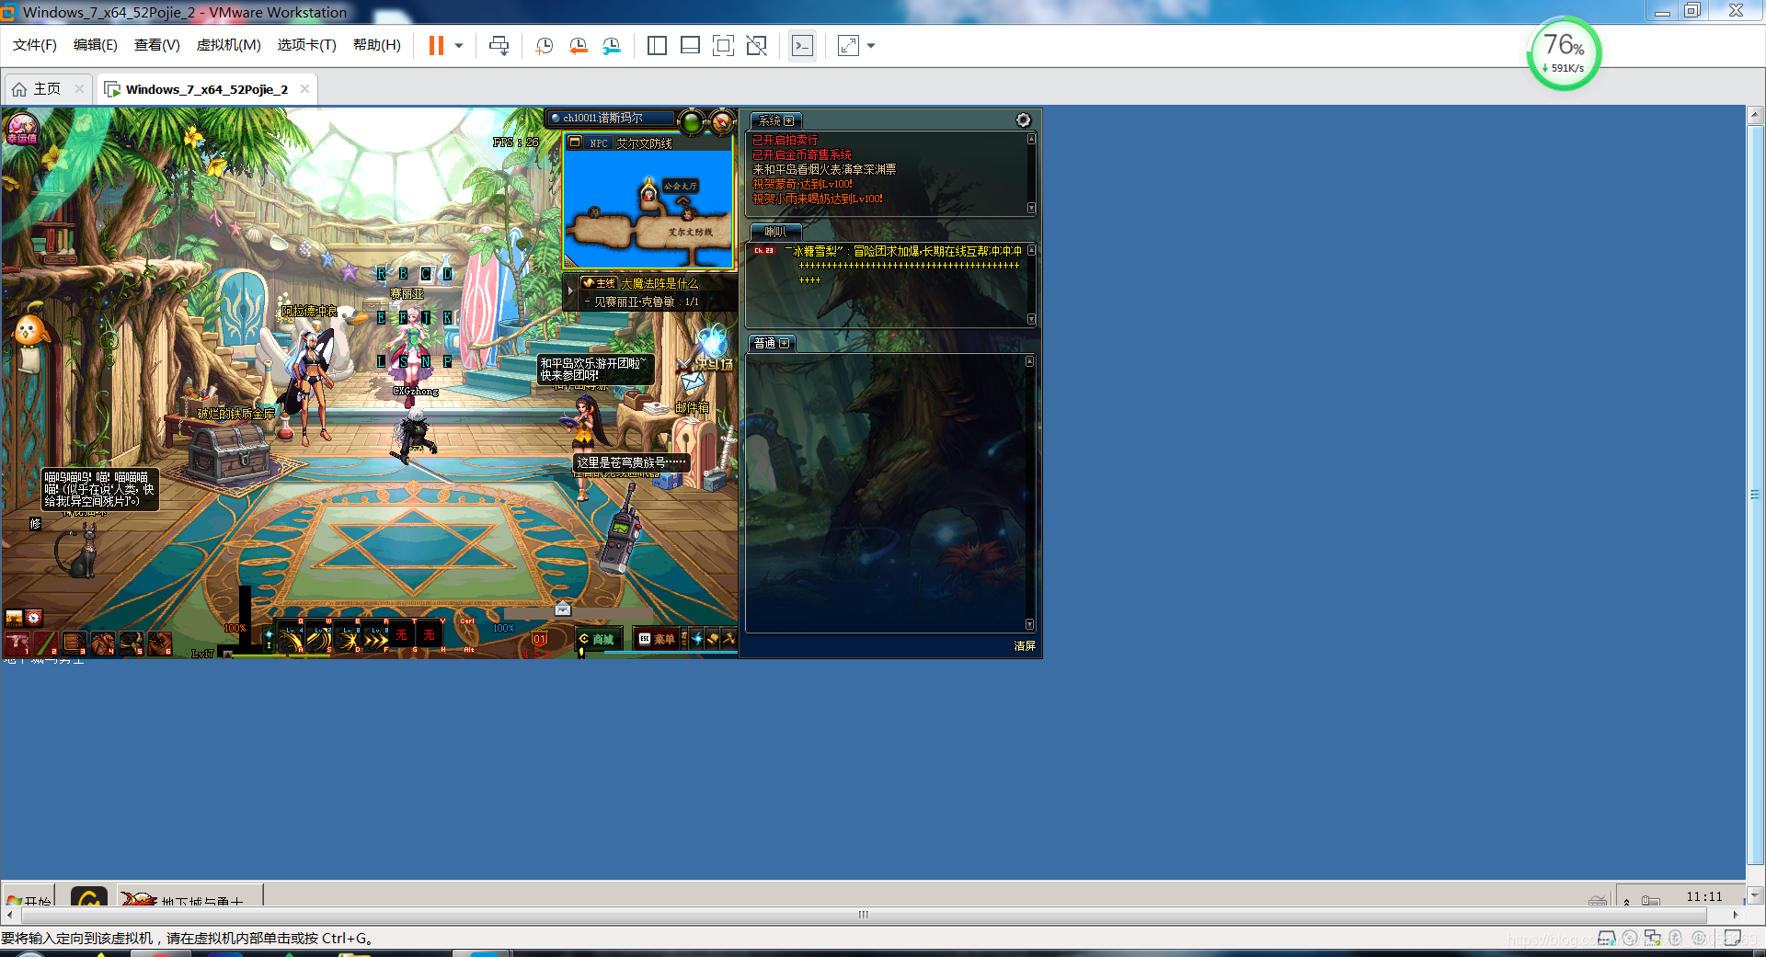The image size is (1766, 957).
Task: Toggle the minimap window size icon
Action: (575, 142)
